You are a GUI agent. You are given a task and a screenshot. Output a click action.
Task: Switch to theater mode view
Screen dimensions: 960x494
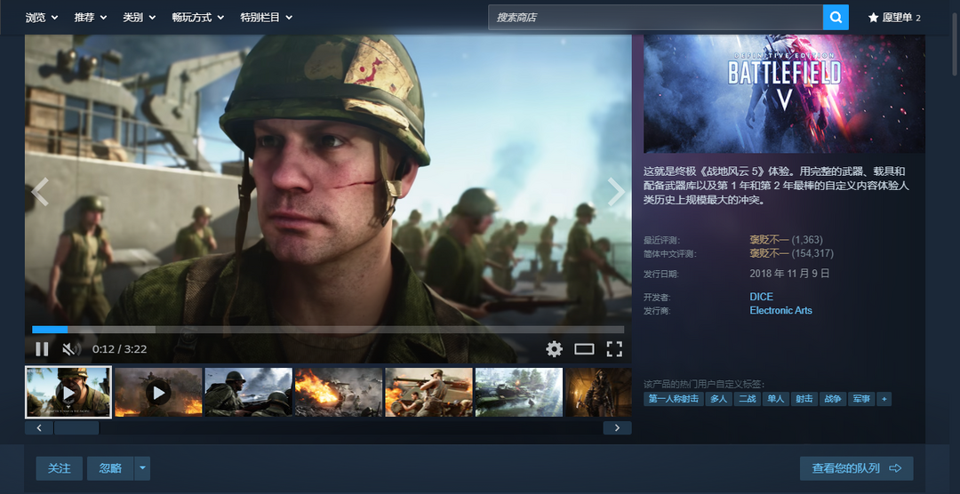coord(584,349)
